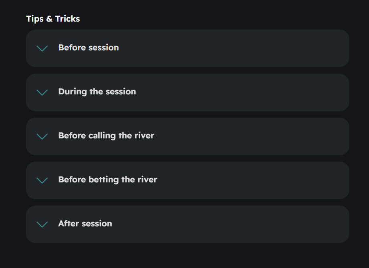The width and height of the screenshot is (369, 268).
Task: Click the chevron icon beside After session
Action: click(42, 224)
